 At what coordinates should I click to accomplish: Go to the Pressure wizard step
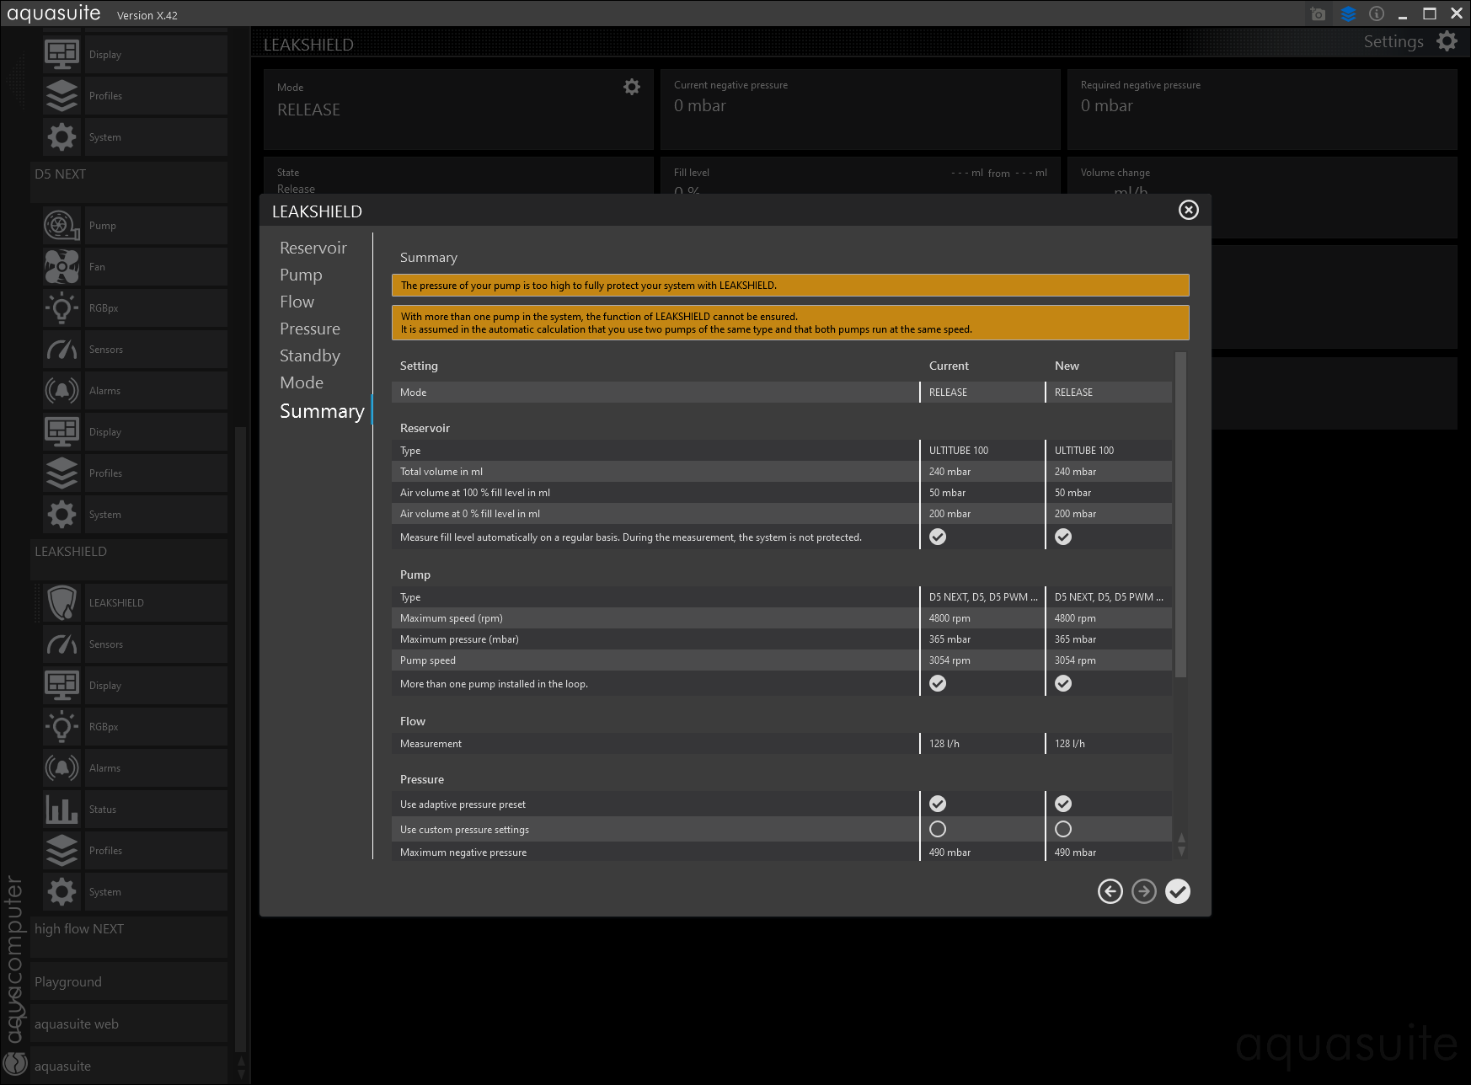tap(309, 329)
